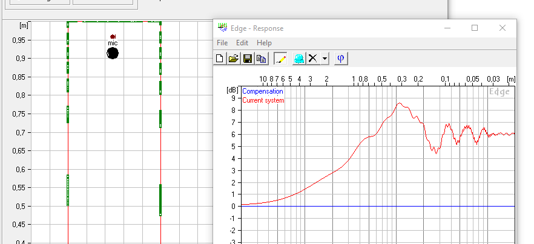Screen dimensions: 534x244
Task: Minimize the Edge - Response window
Action: 447,28
